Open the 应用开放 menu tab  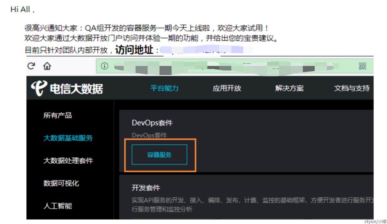click(227, 88)
